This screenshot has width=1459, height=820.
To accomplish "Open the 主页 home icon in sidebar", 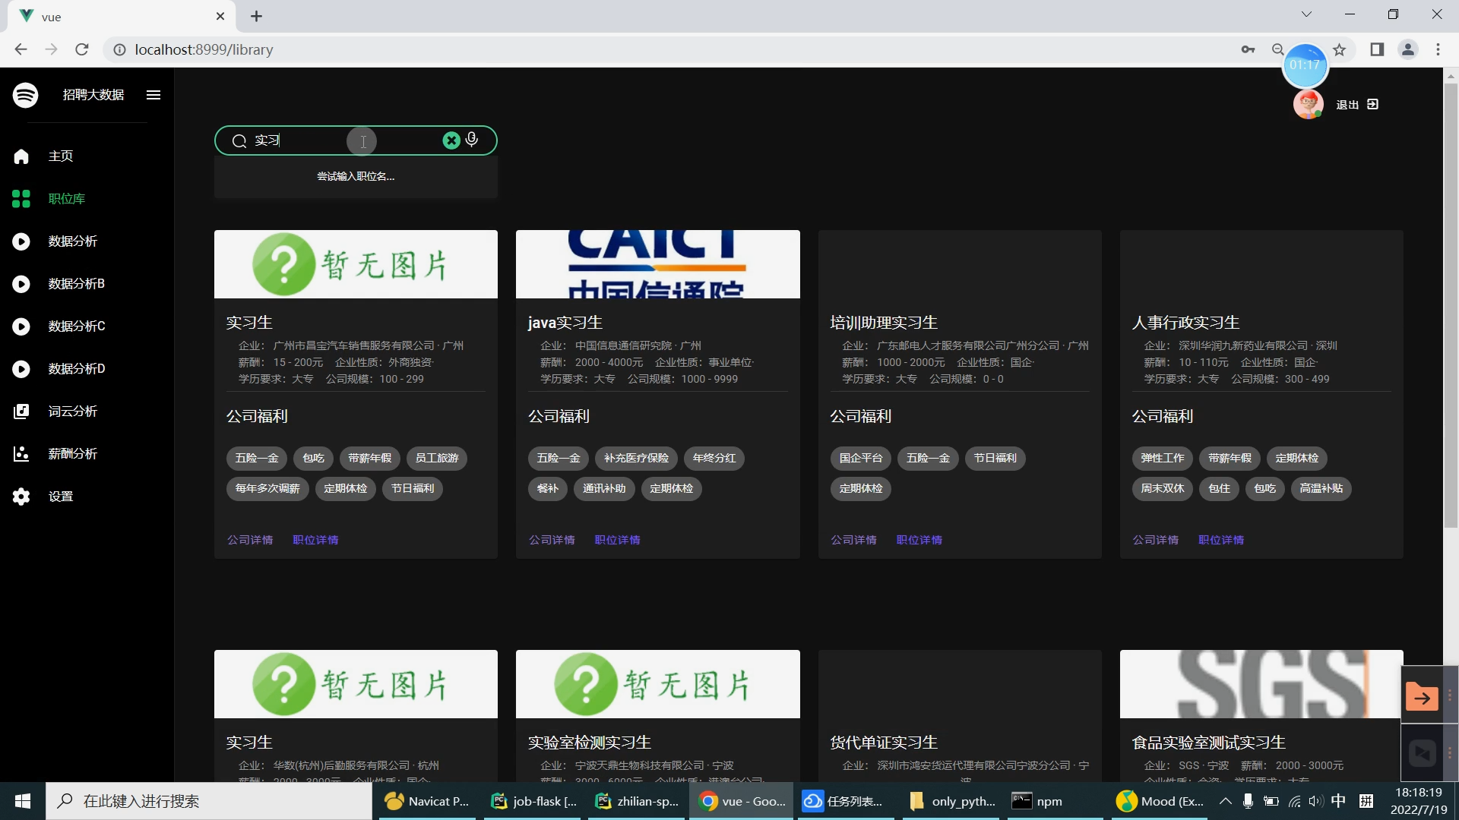I will pyautogui.click(x=21, y=156).
